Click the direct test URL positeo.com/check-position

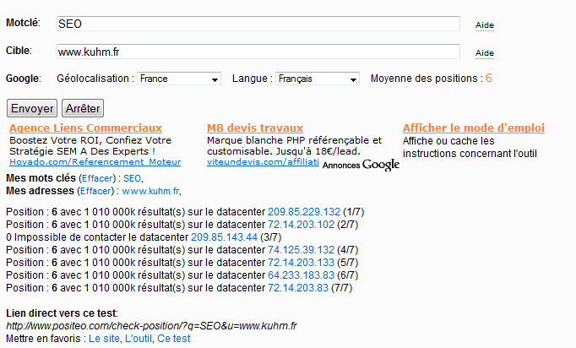coord(151,326)
